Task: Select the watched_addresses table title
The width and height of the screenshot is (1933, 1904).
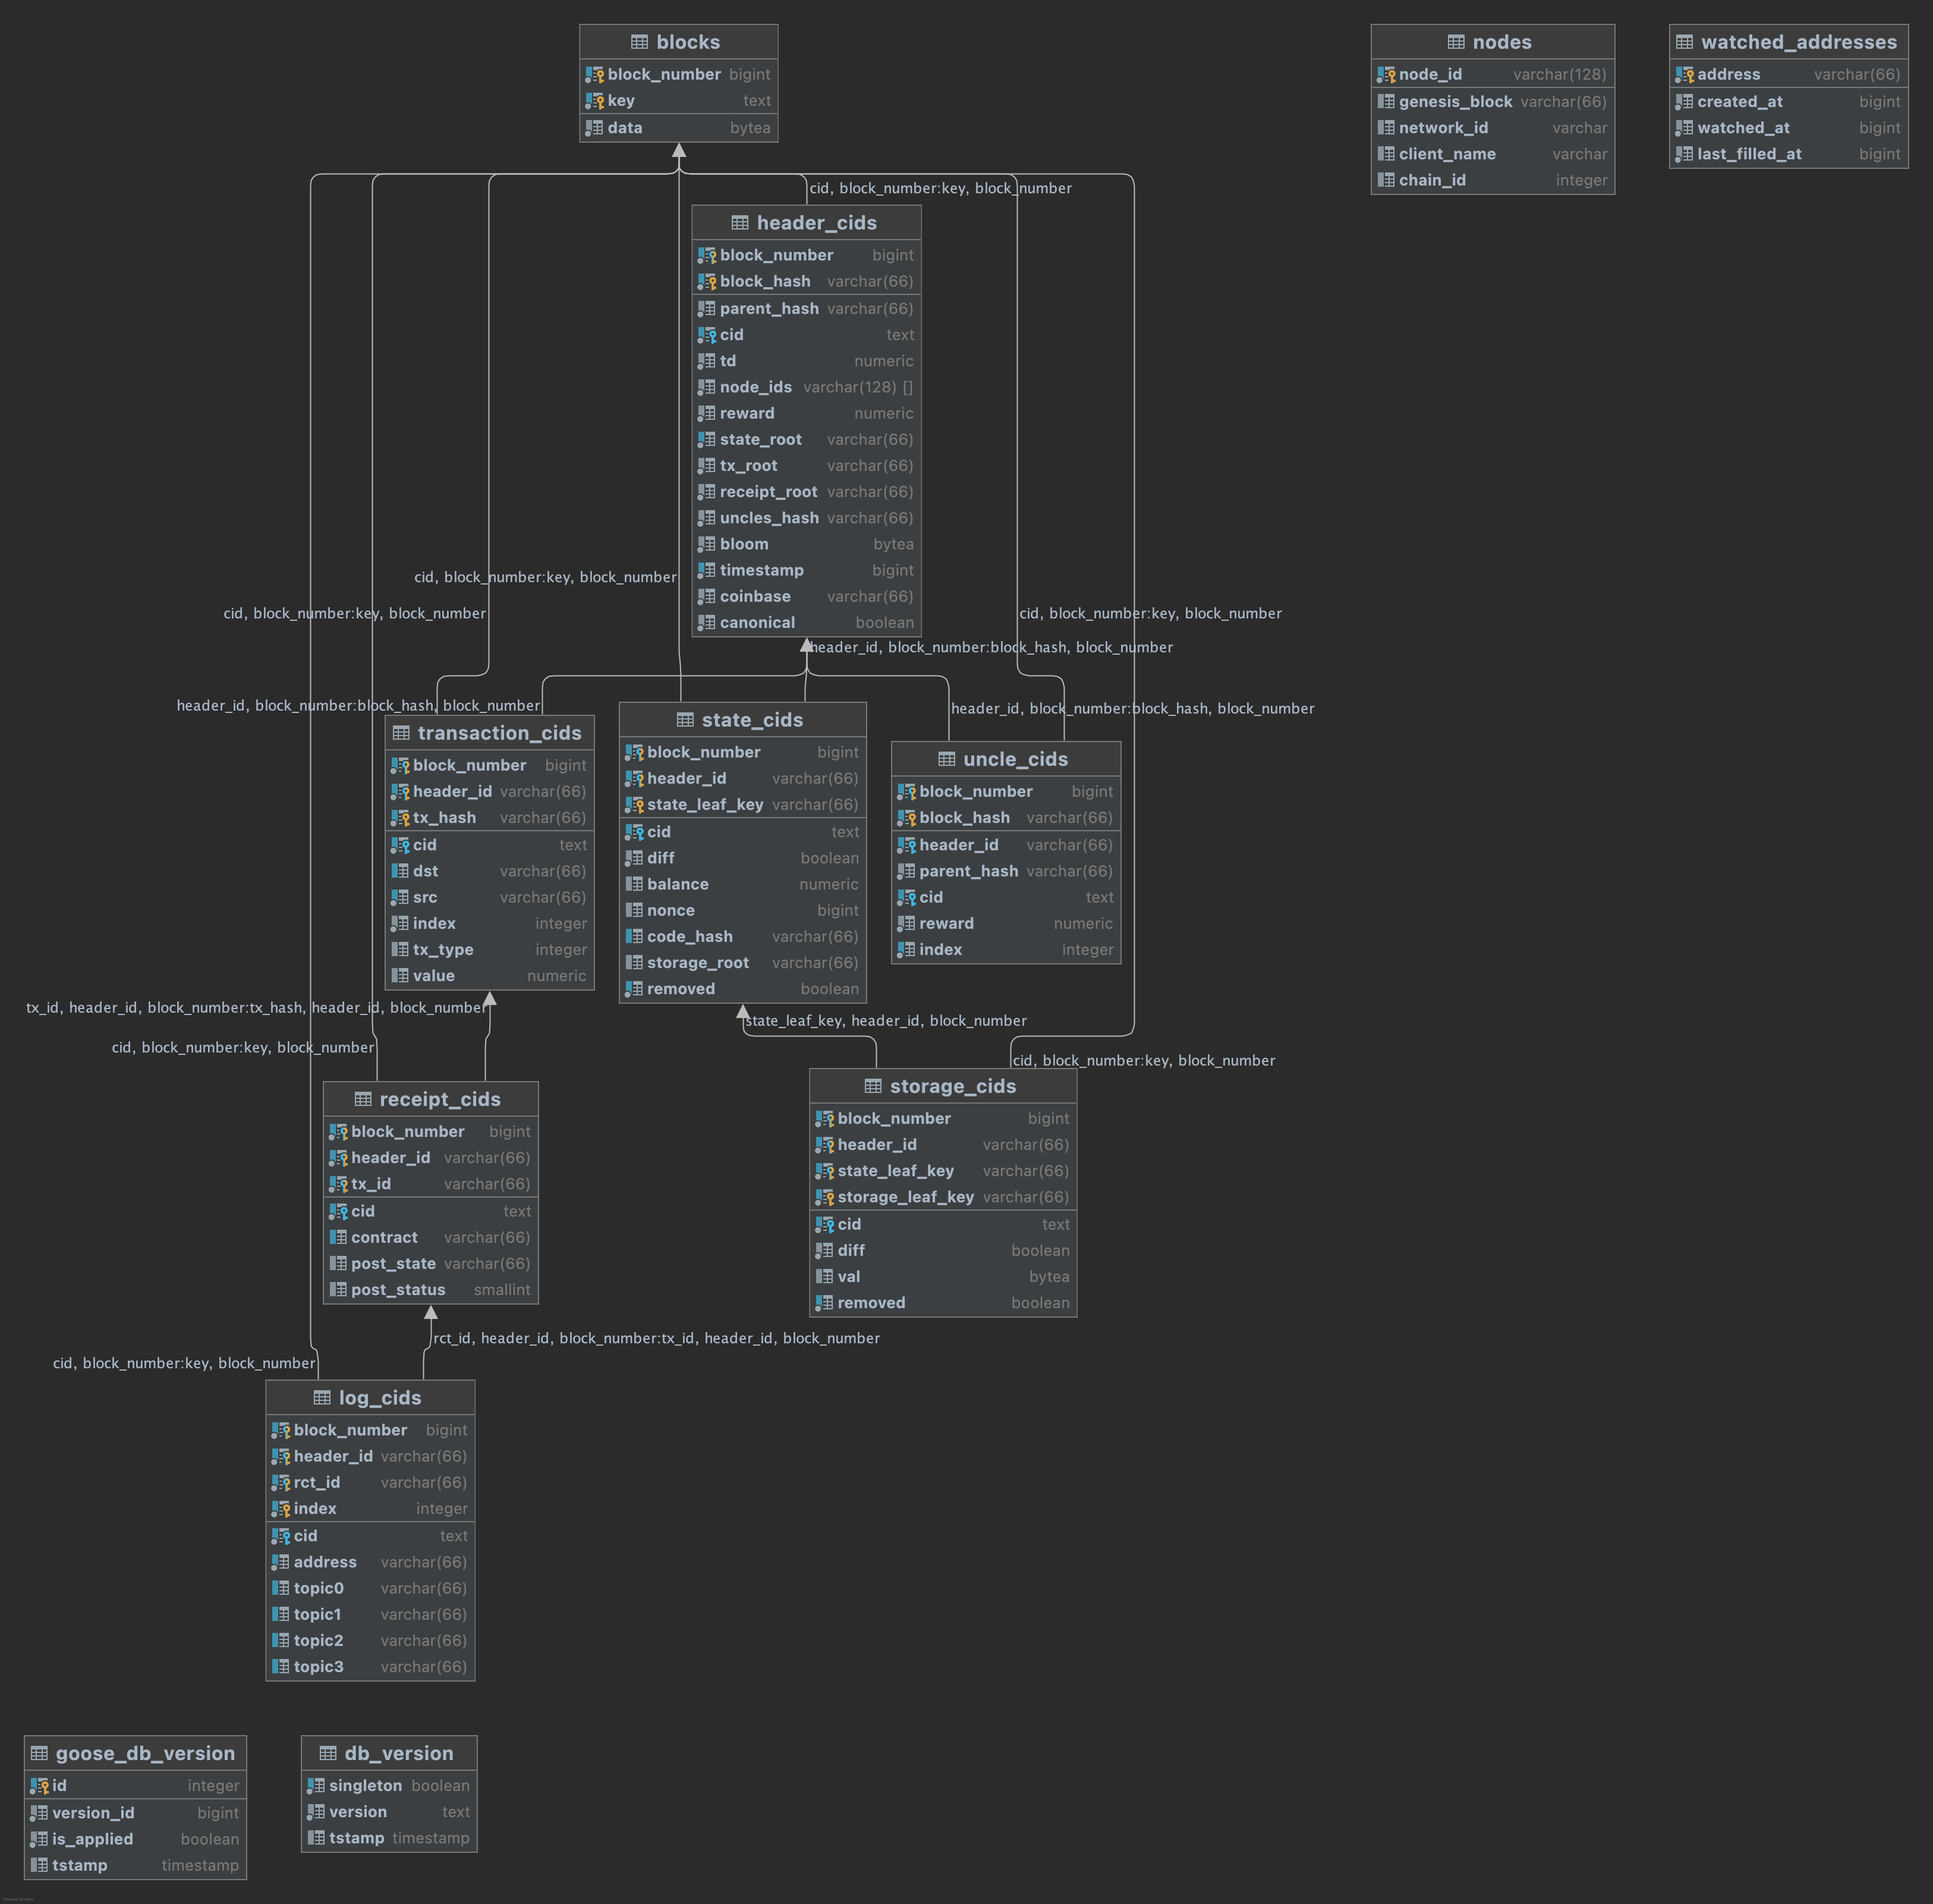Action: tap(1799, 42)
